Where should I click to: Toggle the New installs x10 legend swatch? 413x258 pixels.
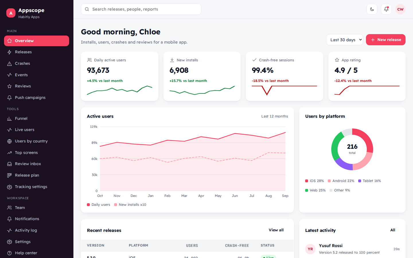tap(116, 205)
